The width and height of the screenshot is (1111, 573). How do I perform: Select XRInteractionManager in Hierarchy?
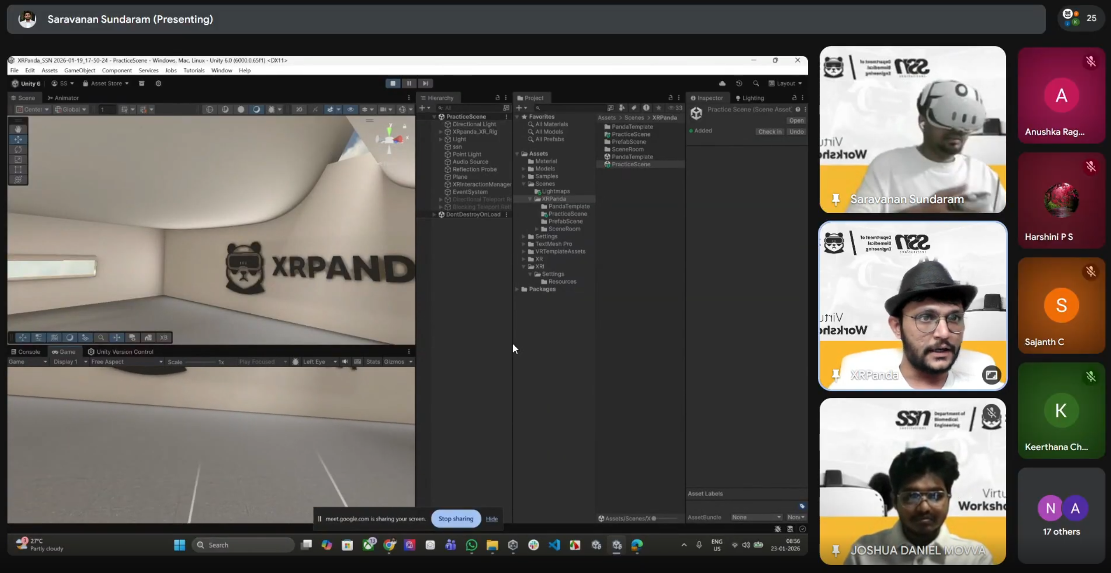(x=481, y=185)
